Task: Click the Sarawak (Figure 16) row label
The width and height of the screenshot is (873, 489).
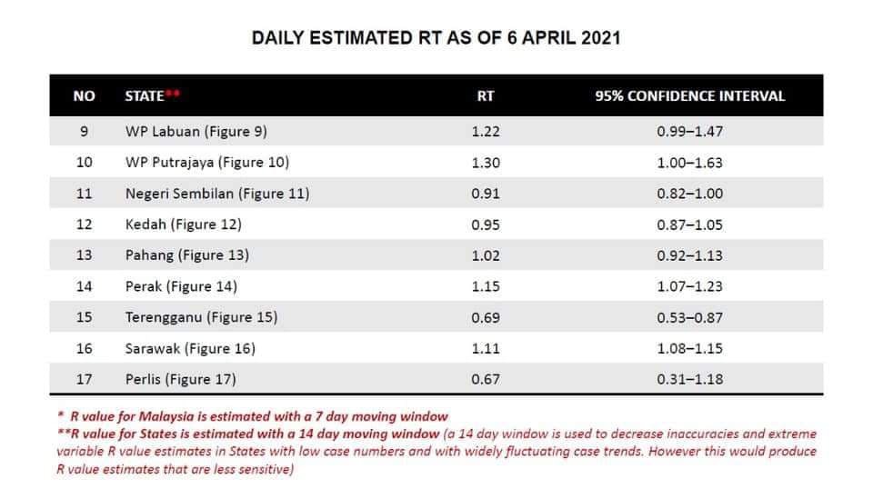Action: 190,348
